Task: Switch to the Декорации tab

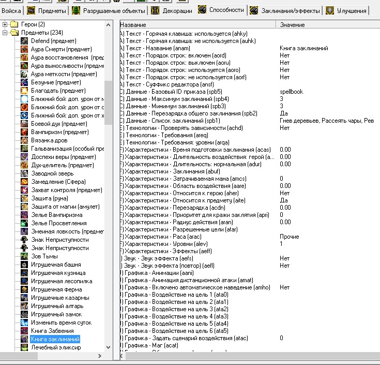Action: coord(172,11)
